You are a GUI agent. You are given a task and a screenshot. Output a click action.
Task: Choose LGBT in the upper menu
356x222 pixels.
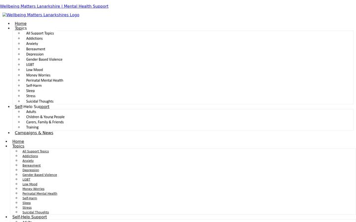[x=30, y=65]
